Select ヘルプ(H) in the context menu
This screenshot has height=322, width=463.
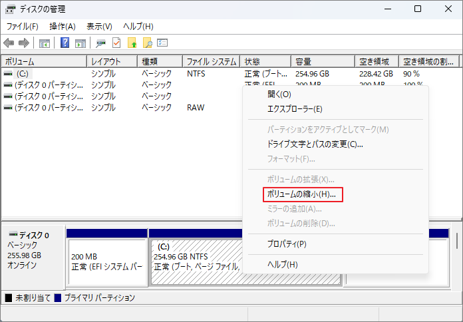(x=335, y=264)
